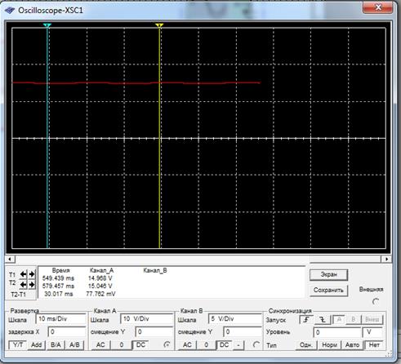Click the trigger Уровень input field
The image size is (401, 364).
pos(337,332)
